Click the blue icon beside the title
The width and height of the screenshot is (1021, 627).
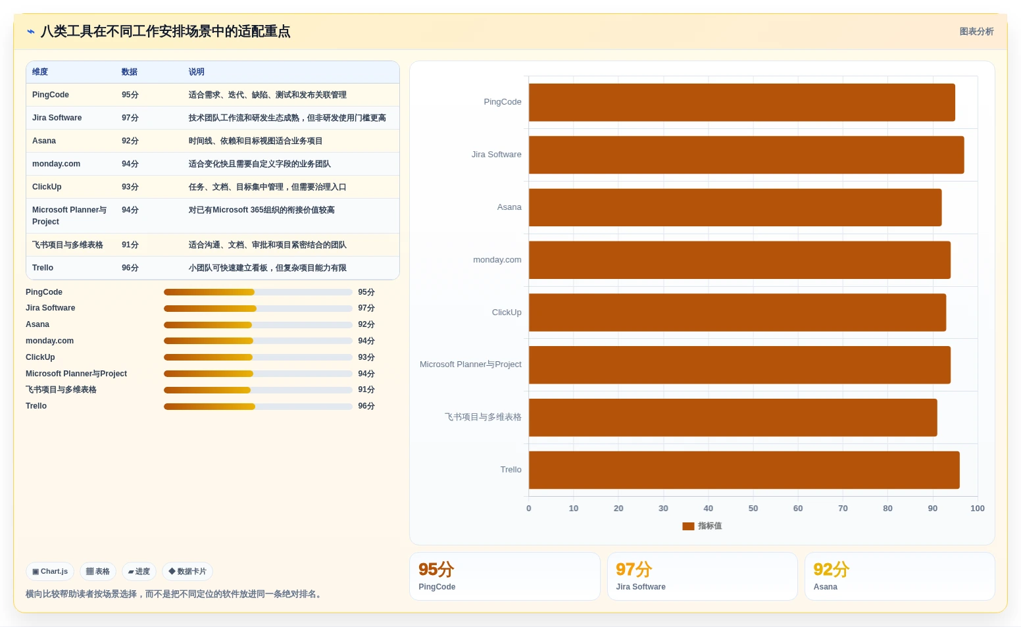30,32
